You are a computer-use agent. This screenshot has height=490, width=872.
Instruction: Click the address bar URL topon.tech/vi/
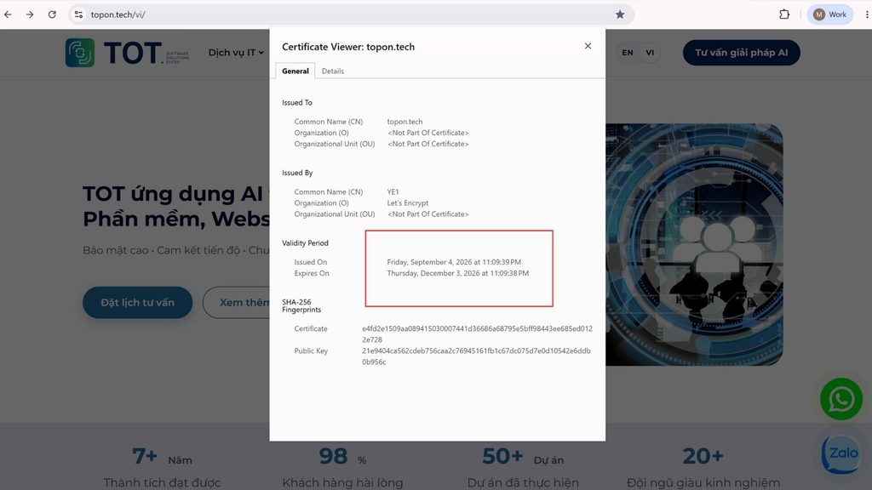(118, 14)
